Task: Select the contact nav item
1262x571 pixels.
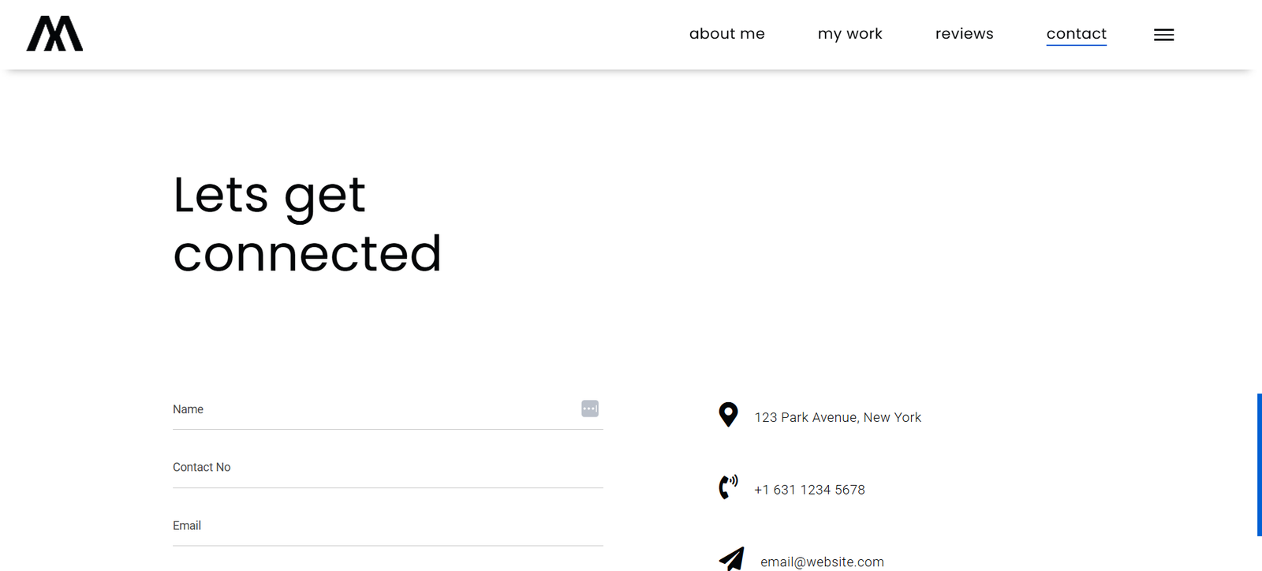Action: tap(1076, 34)
